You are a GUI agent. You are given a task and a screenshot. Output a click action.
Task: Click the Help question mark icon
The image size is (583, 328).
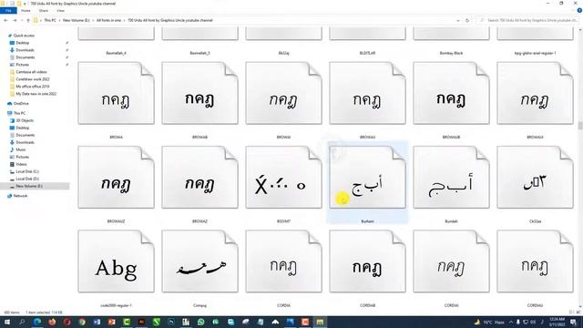click(x=579, y=11)
